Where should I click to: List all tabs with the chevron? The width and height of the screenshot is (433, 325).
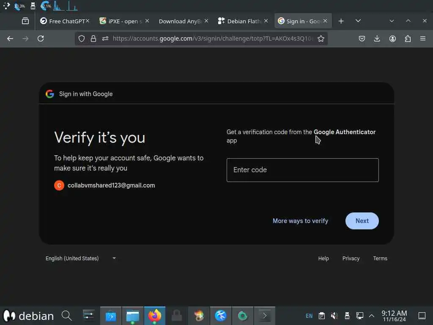coord(358,21)
